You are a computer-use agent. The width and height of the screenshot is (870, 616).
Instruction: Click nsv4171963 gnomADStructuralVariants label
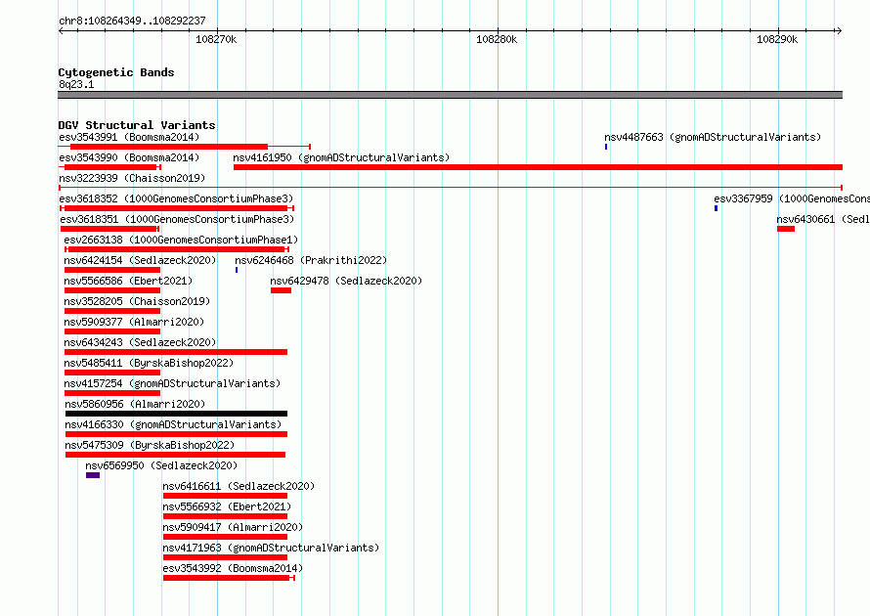[271, 548]
